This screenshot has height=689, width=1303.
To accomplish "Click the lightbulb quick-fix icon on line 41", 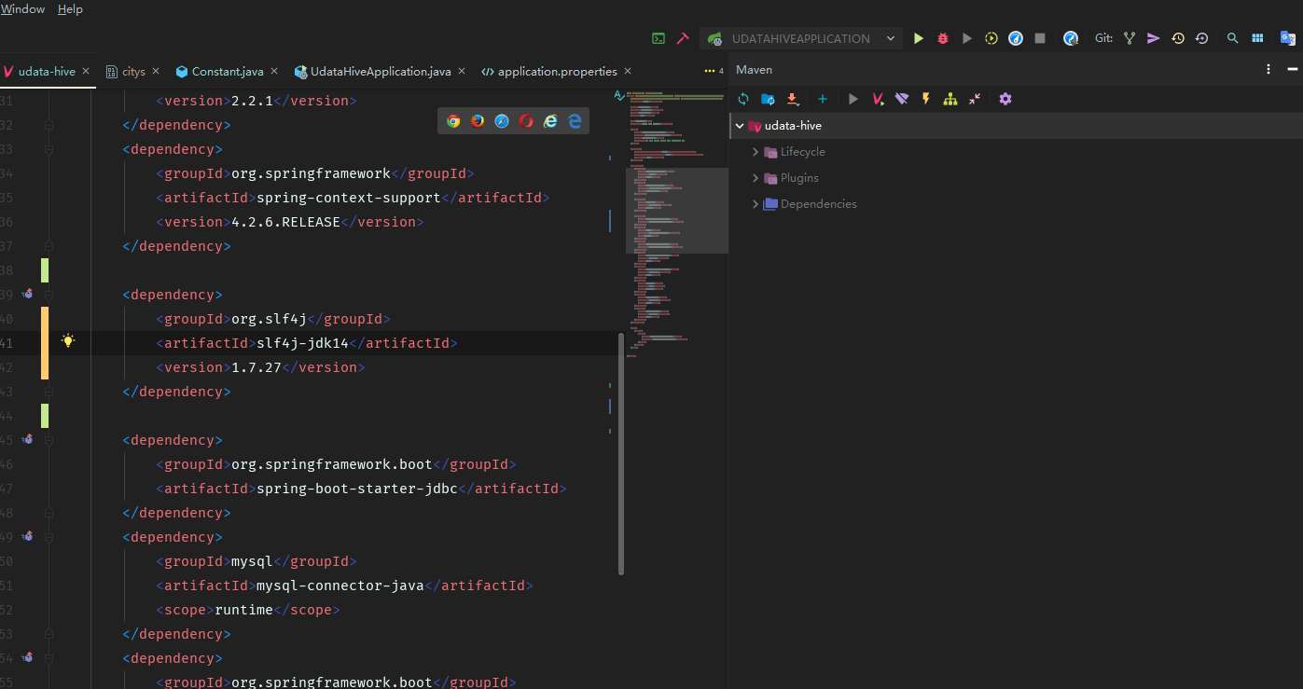I will click(67, 341).
